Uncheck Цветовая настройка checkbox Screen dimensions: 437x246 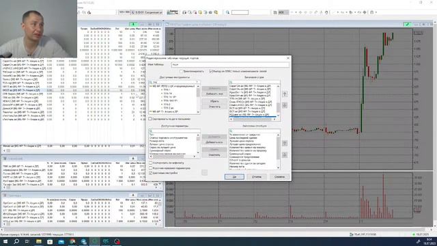pyautogui.click(x=150, y=173)
